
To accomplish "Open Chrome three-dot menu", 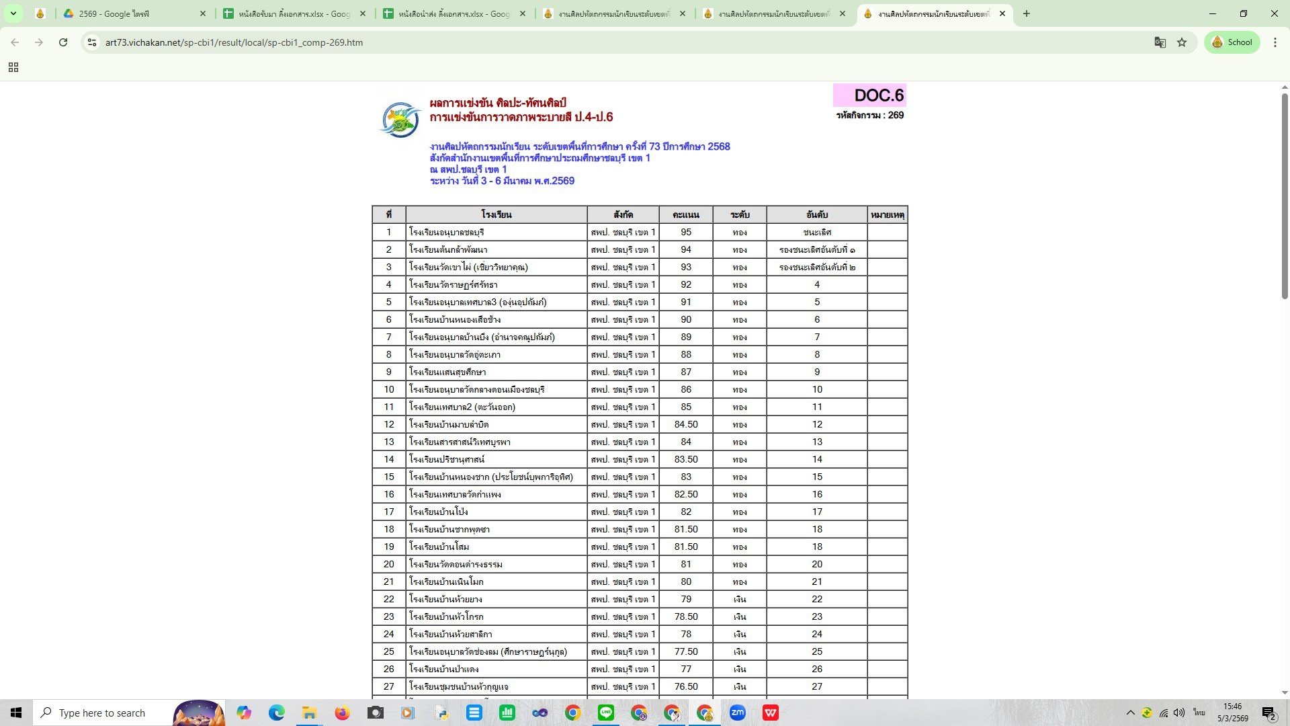I will [x=1275, y=42].
